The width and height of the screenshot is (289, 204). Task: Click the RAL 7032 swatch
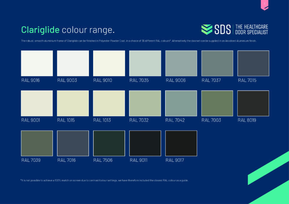[145, 103]
